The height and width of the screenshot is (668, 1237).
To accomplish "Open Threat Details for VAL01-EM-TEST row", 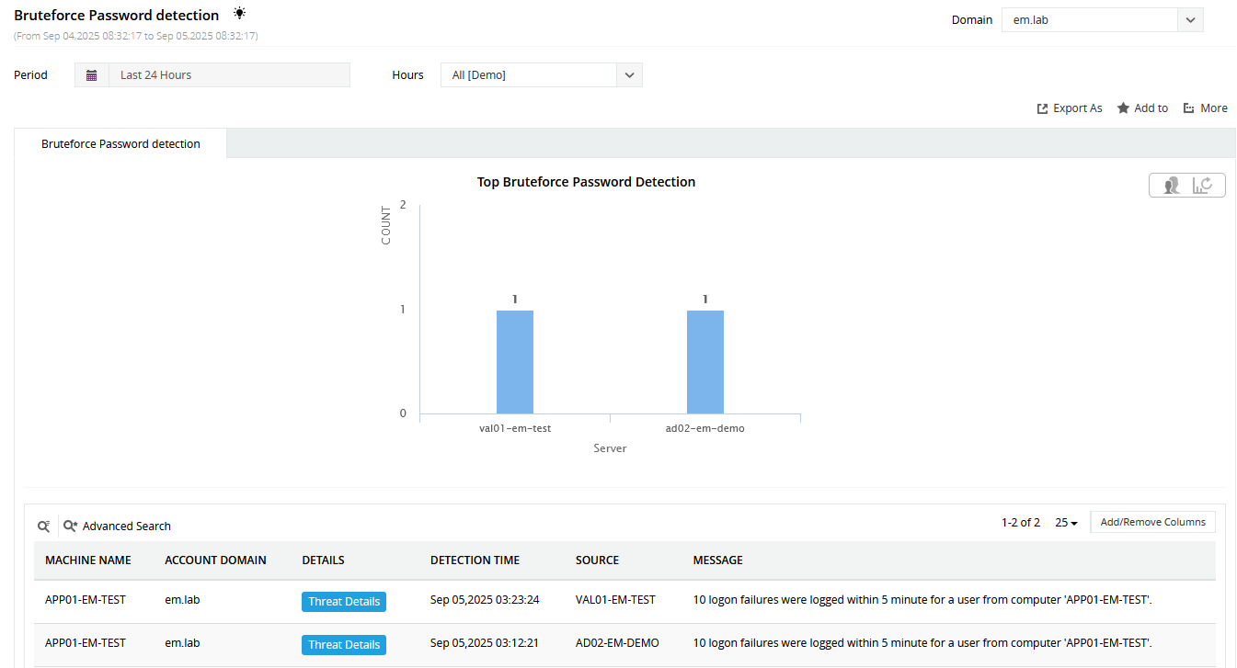I will (344, 602).
